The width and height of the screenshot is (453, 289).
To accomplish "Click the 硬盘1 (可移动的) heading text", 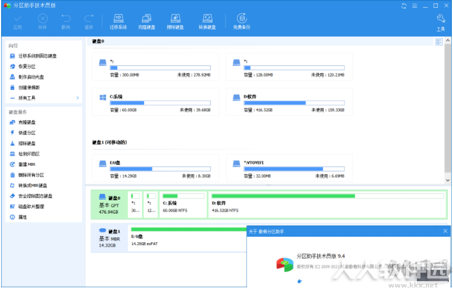I will point(109,142).
